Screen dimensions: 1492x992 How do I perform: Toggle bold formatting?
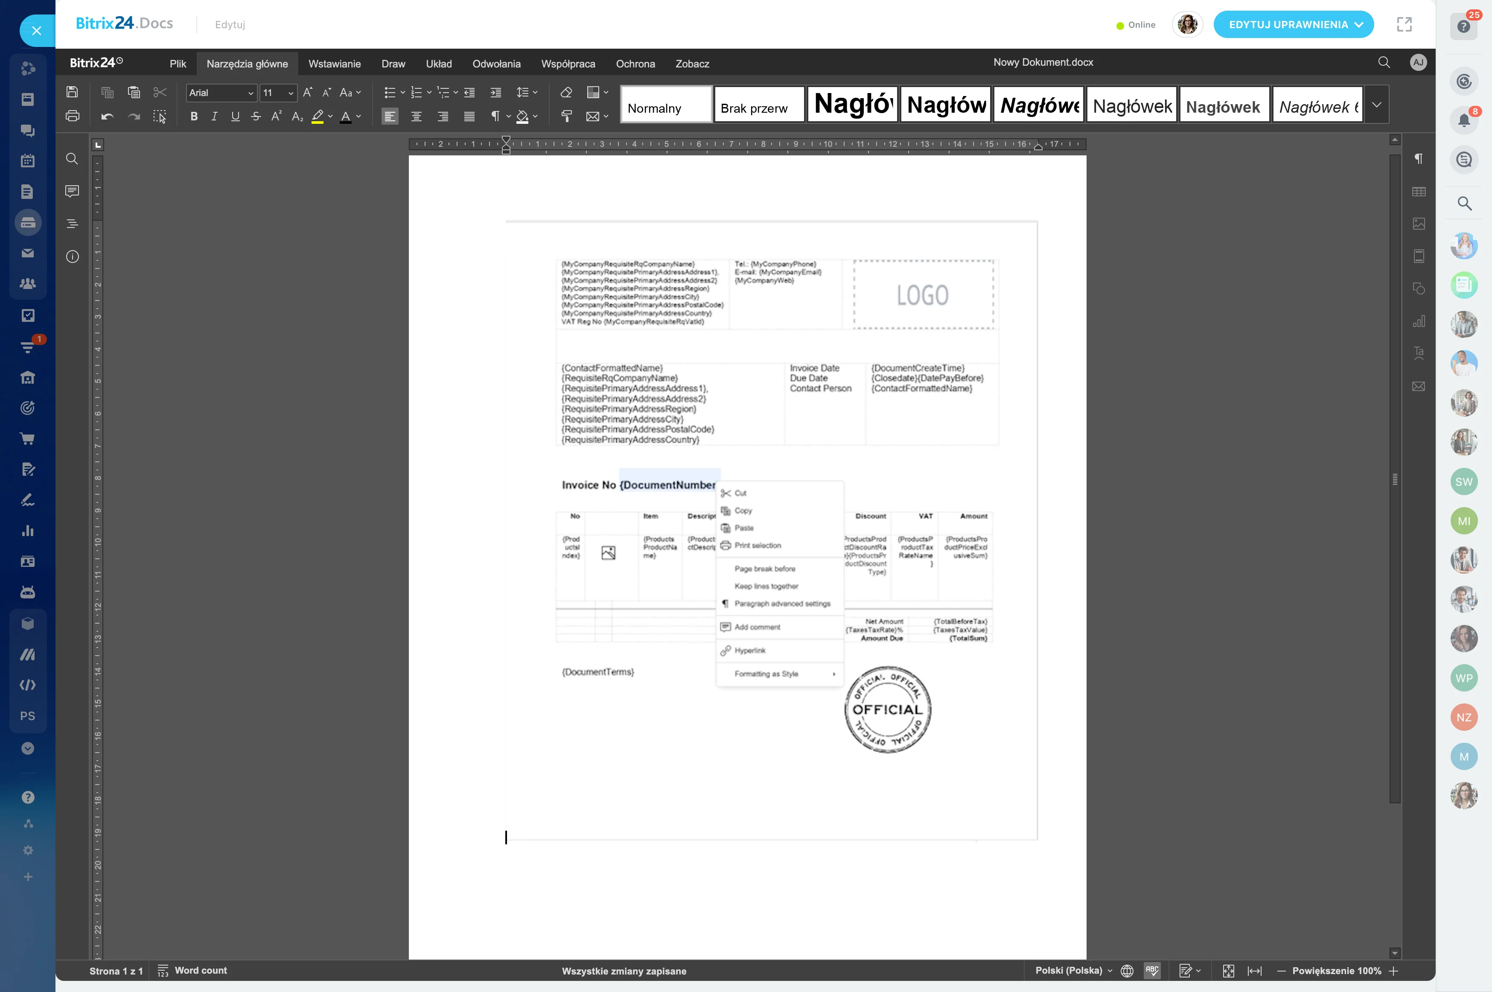[194, 117]
